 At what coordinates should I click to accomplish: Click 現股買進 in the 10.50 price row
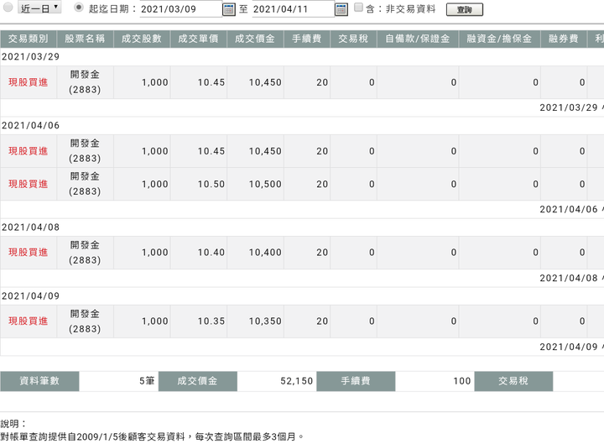coord(29,184)
